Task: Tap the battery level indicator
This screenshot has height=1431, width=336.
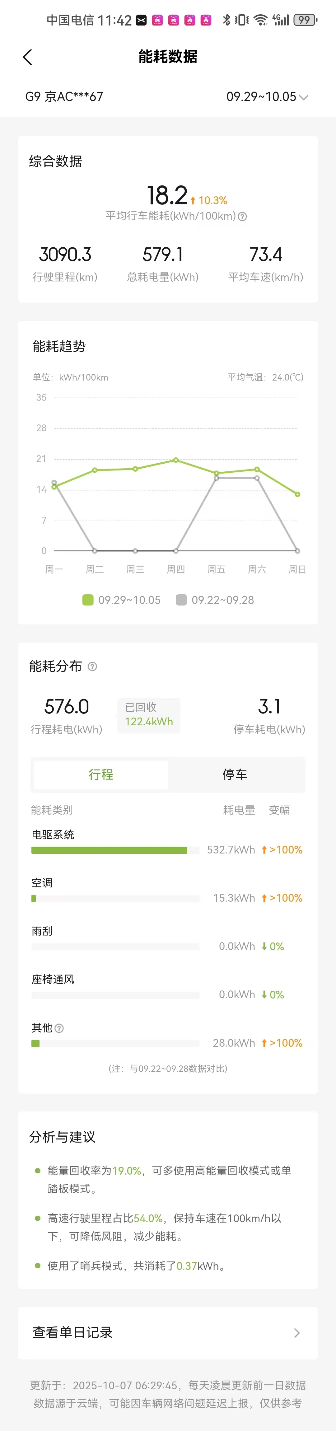Action: coord(305,20)
